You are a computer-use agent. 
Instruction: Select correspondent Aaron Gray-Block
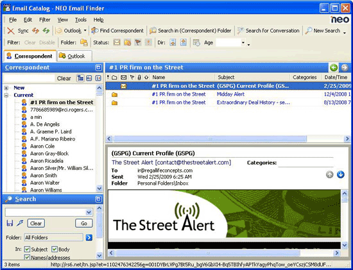pos(49,154)
